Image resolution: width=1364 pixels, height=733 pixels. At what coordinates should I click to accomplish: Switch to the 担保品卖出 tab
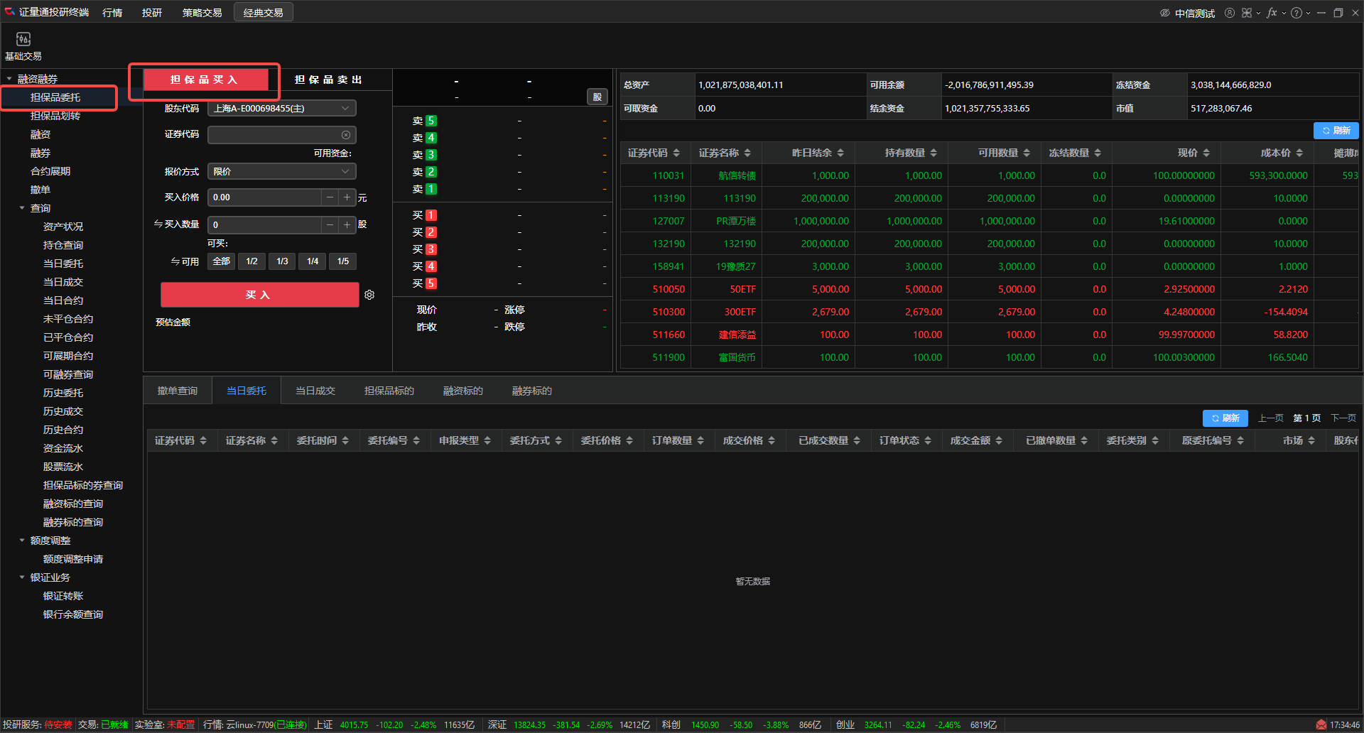coord(328,80)
